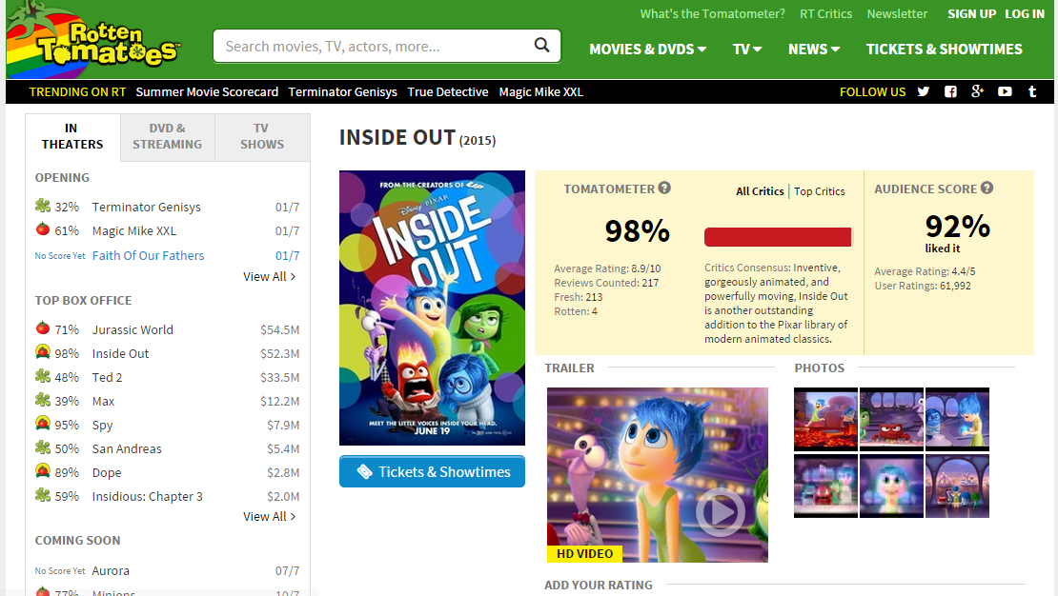Switch to the DVD & Streaming tab

pos(168,137)
